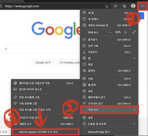
Task: Click the site info lock icon
Action: pyautogui.click(x=1, y=6)
